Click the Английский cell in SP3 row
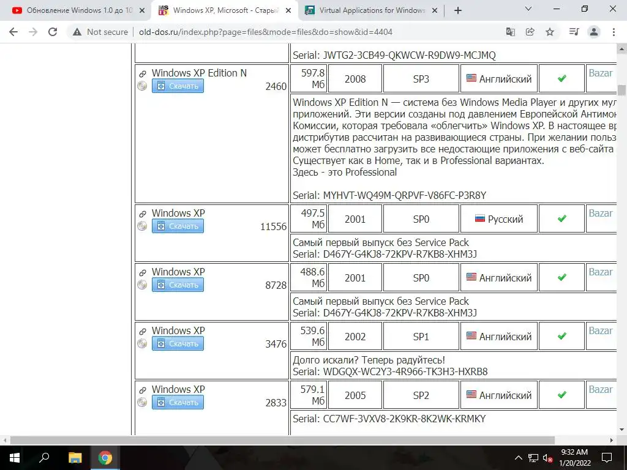Screen dimensions: 627x470 coord(498,79)
